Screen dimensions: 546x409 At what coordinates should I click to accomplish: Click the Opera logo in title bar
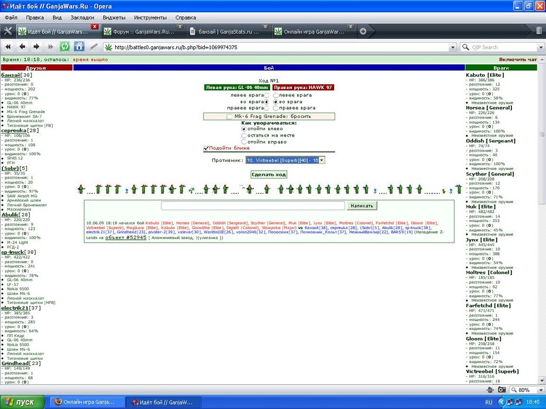tap(5, 6)
